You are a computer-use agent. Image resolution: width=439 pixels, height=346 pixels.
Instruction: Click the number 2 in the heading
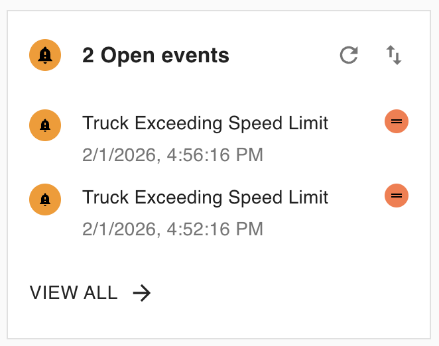88,56
